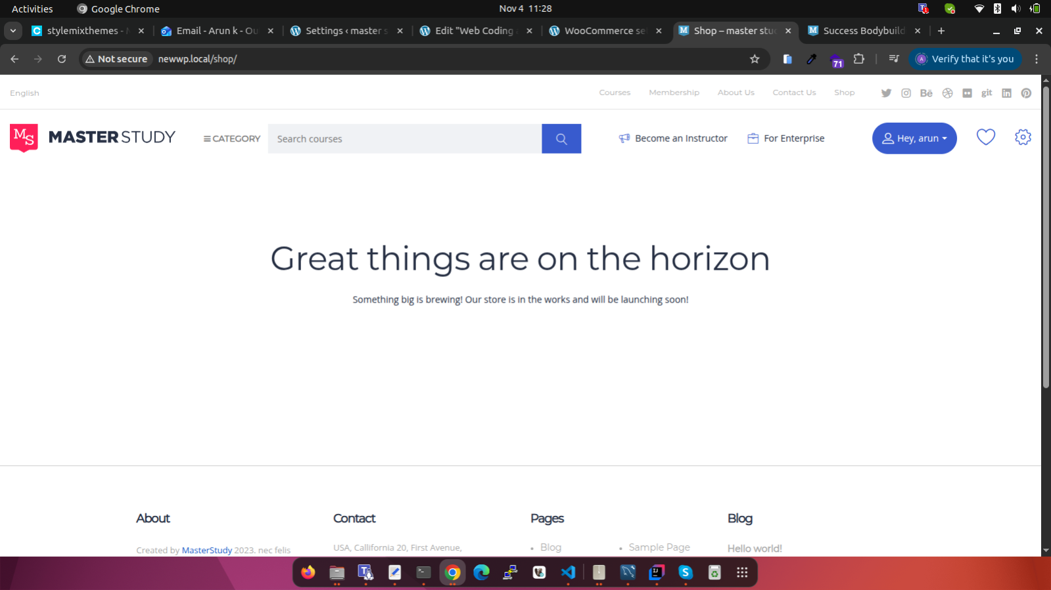Open the LinkedIn social icon
Screen dimensions: 1051x590
1006,93
